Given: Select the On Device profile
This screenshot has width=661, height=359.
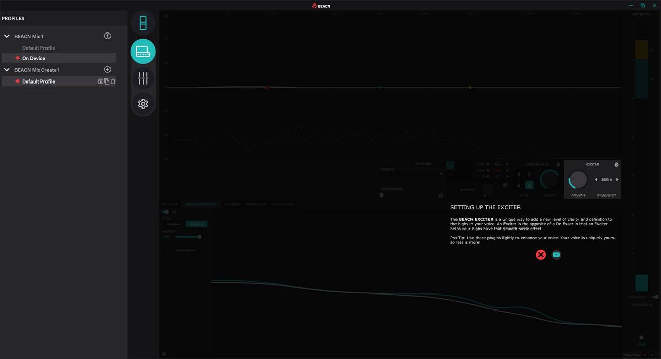Looking at the screenshot, I should (59, 58).
